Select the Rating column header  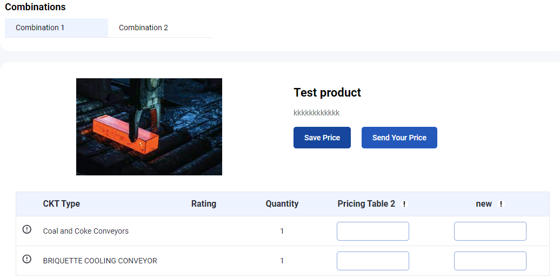click(204, 204)
